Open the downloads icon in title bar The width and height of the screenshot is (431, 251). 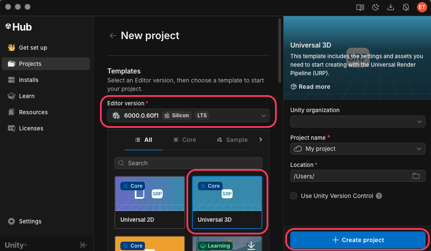coord(391,7)
